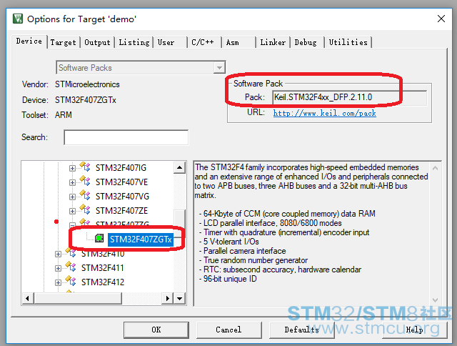Select the STM32F407ZGTx device entry
Image resolution: width=457 pixels, height=346 pixels.
(141, 239)
